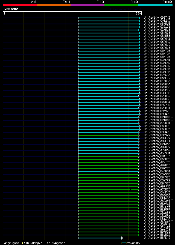Click the cyan ~100% identity legend bar
Image resolution: width=175 pixels, height=245 pixels.
click(155, 5)
